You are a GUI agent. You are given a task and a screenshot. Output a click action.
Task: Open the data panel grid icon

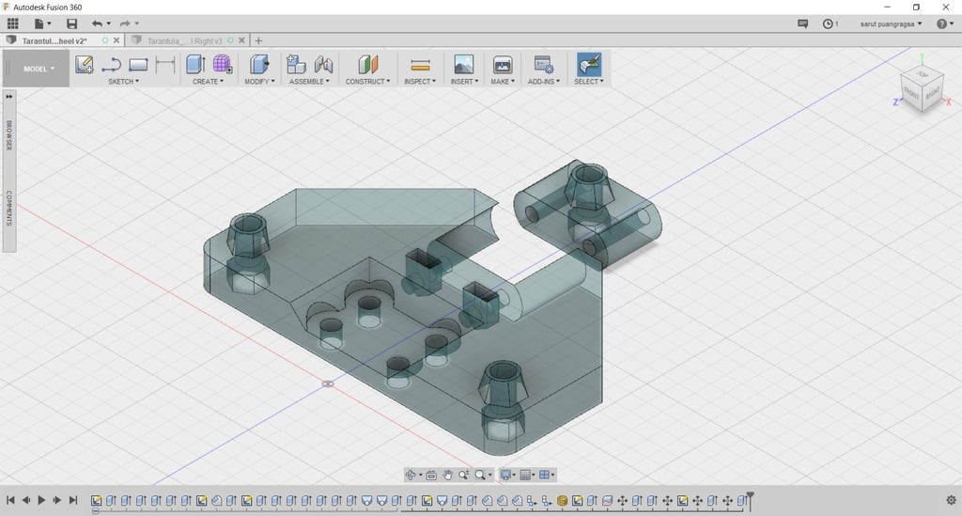click(13, 23)
